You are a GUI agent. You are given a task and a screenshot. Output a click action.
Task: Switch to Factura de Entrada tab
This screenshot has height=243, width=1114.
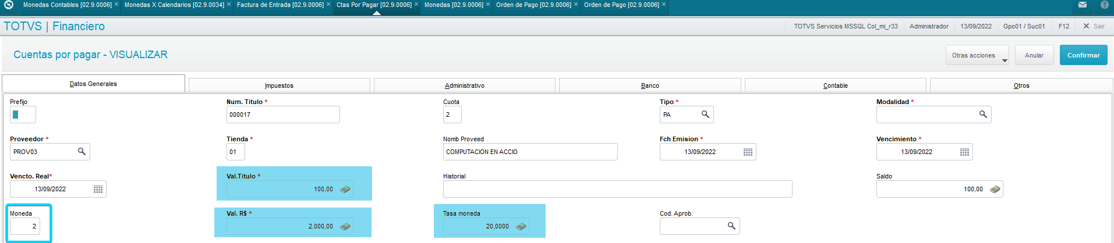tap(280, 5)
